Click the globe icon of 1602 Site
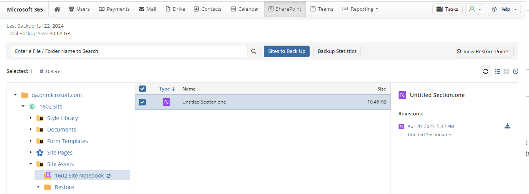529x194 pixels. [x=32, y=107]
